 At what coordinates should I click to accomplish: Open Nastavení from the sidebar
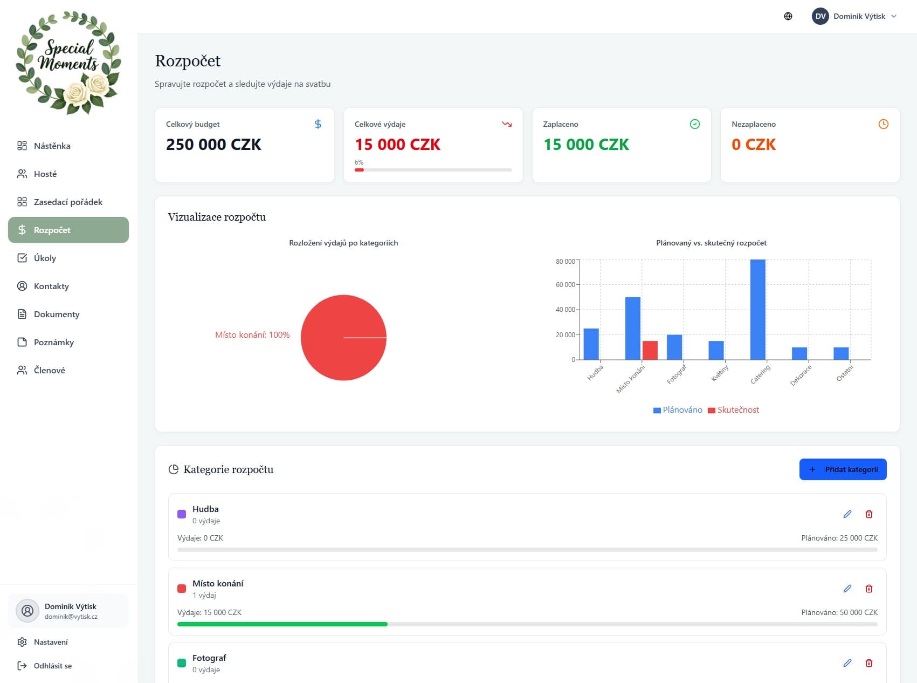tap(50, 642)
